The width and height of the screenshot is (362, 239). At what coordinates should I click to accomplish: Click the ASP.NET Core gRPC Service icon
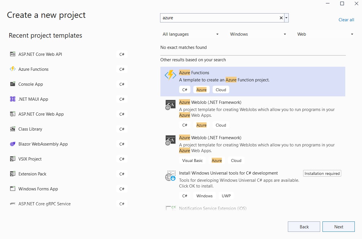coord(12,204)
